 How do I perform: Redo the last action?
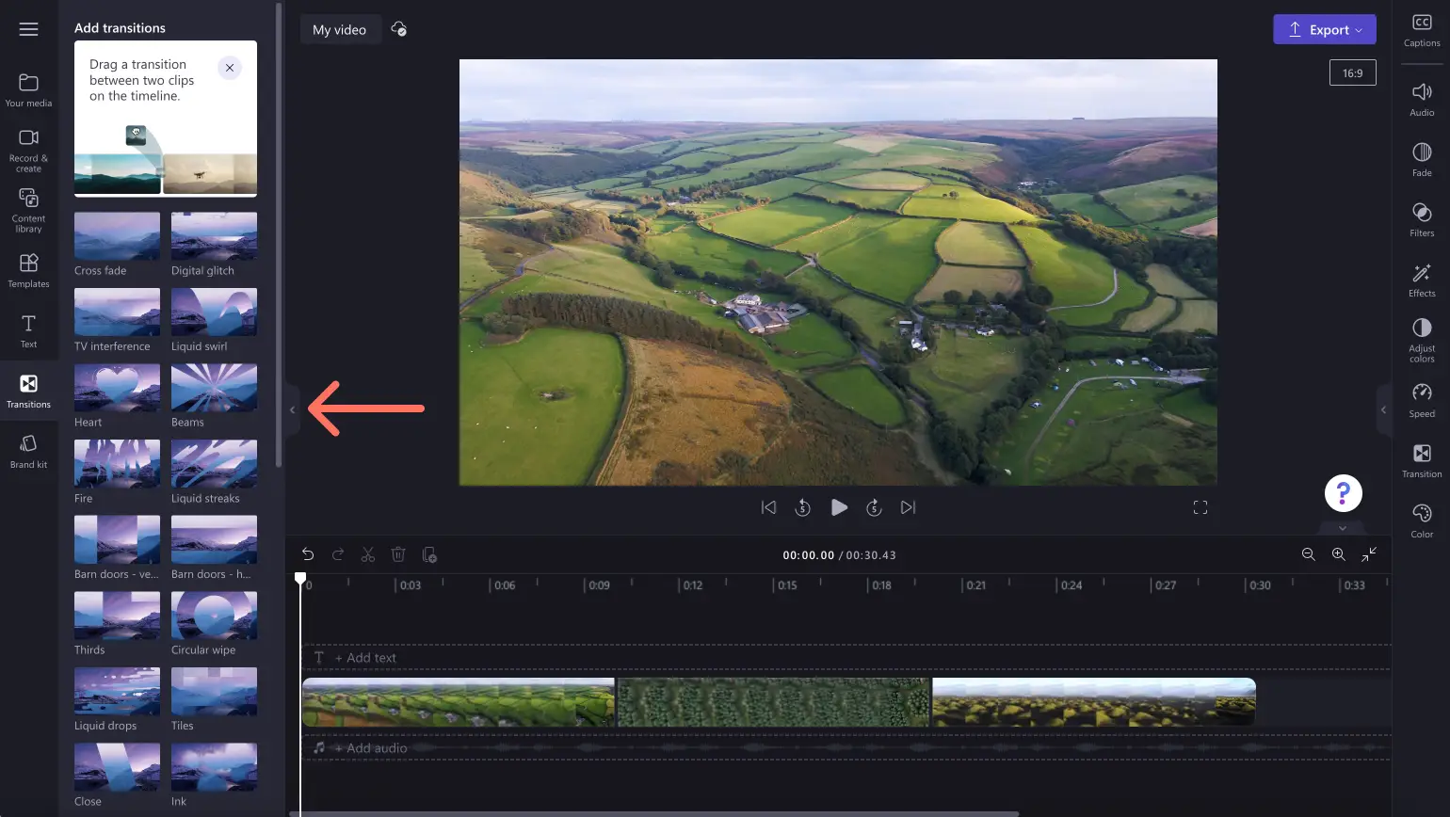[x=338, y=554]
